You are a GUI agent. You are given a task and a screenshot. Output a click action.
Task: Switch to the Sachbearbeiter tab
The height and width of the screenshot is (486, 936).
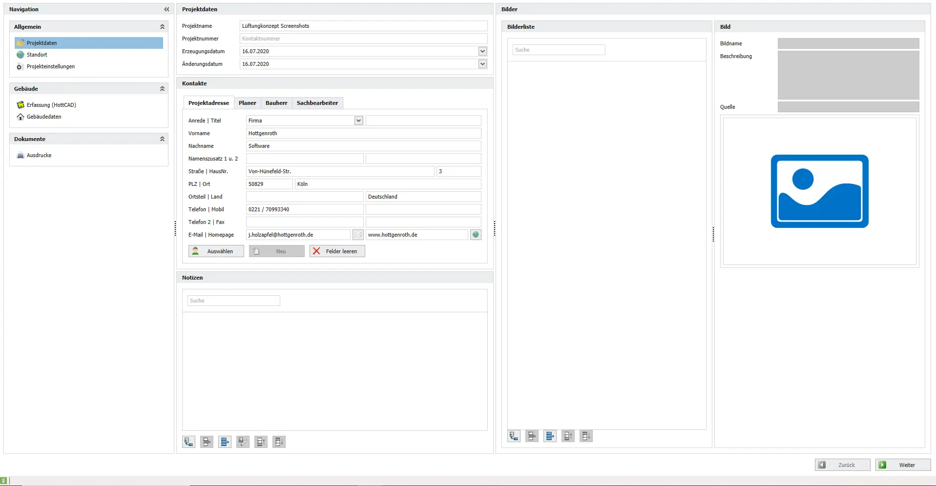point(317,103)
